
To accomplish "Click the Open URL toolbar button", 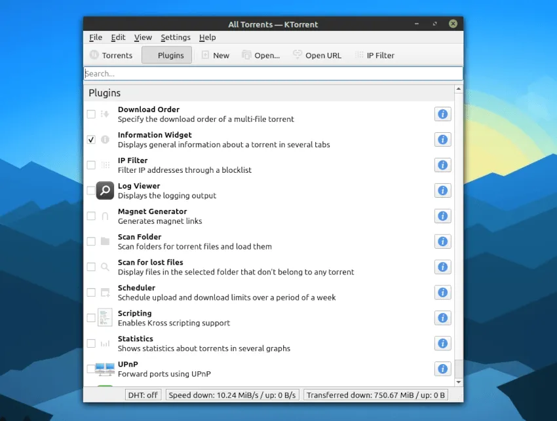I will (x=317, y=56).
